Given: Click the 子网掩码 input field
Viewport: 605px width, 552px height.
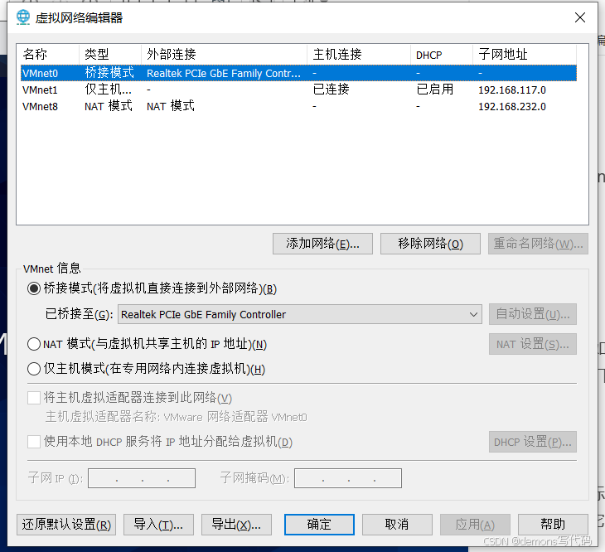Looking at the screenshot, I should coord(347,478).
